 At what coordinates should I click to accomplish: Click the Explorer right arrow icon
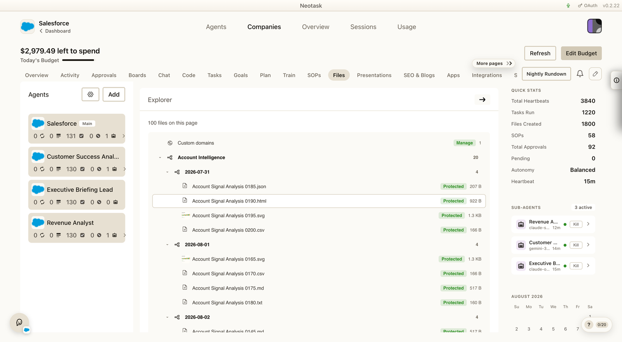[x=482, y=100]
